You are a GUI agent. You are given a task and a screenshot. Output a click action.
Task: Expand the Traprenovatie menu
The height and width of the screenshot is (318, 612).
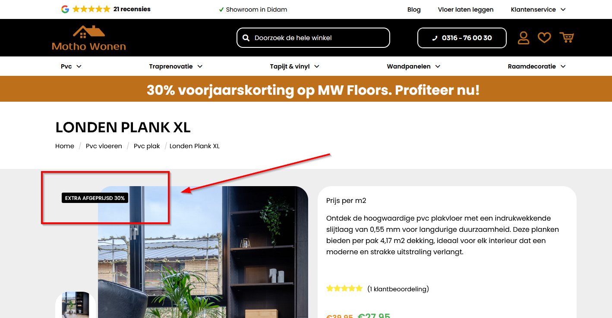point(176,66)
